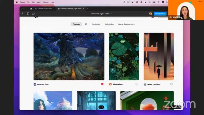Open the large night-forest tree artwork
The image size is (204, 115).
(x=69, y=57)
